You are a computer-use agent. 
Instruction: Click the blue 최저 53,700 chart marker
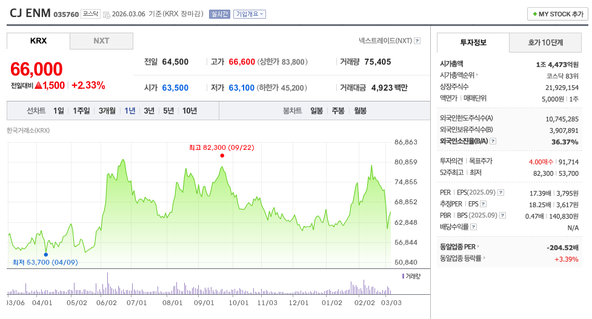[x=46, y=254]
